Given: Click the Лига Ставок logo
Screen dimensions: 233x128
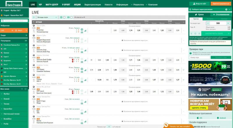Looking at the screenshot, I should click(x=14, y=4).
